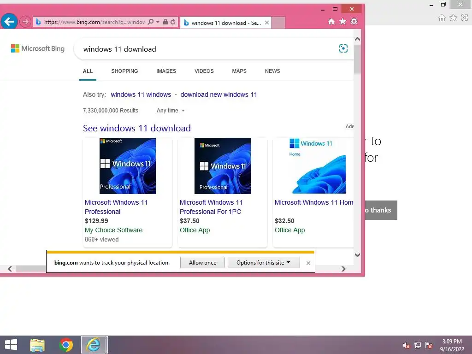Go to home page in front IE window
The height and width of the screenshot is (354, 472).
(x=331, y=22)
